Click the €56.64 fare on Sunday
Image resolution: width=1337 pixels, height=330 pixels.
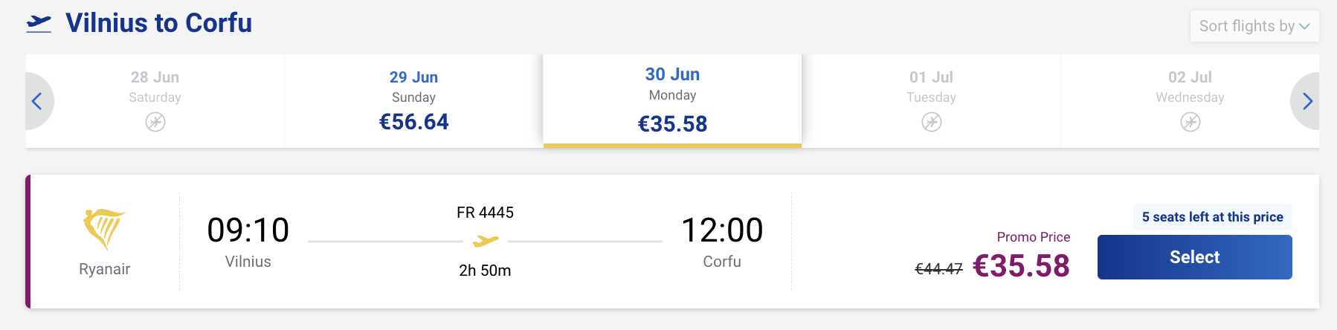(x=414, y=122)
